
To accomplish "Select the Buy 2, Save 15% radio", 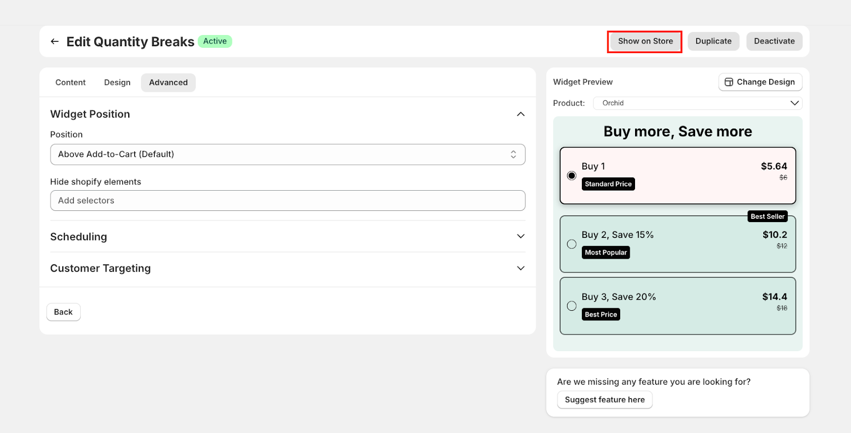I will 572,244.
